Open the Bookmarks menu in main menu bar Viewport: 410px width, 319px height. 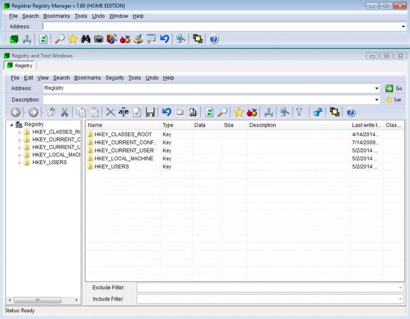click(57, 16)
